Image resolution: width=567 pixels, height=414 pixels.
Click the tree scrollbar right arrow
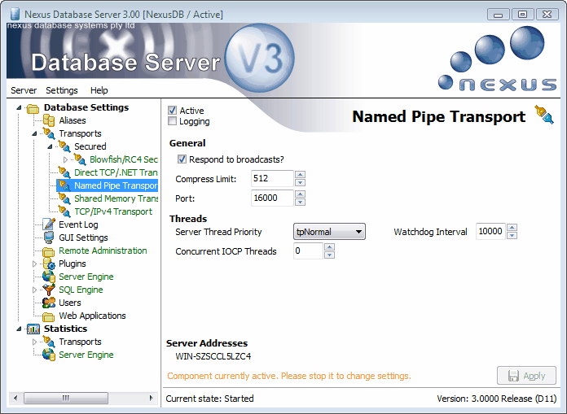pos(152,398)
